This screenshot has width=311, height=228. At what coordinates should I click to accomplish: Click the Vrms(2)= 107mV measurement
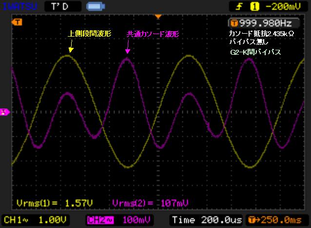click(150, 203)
